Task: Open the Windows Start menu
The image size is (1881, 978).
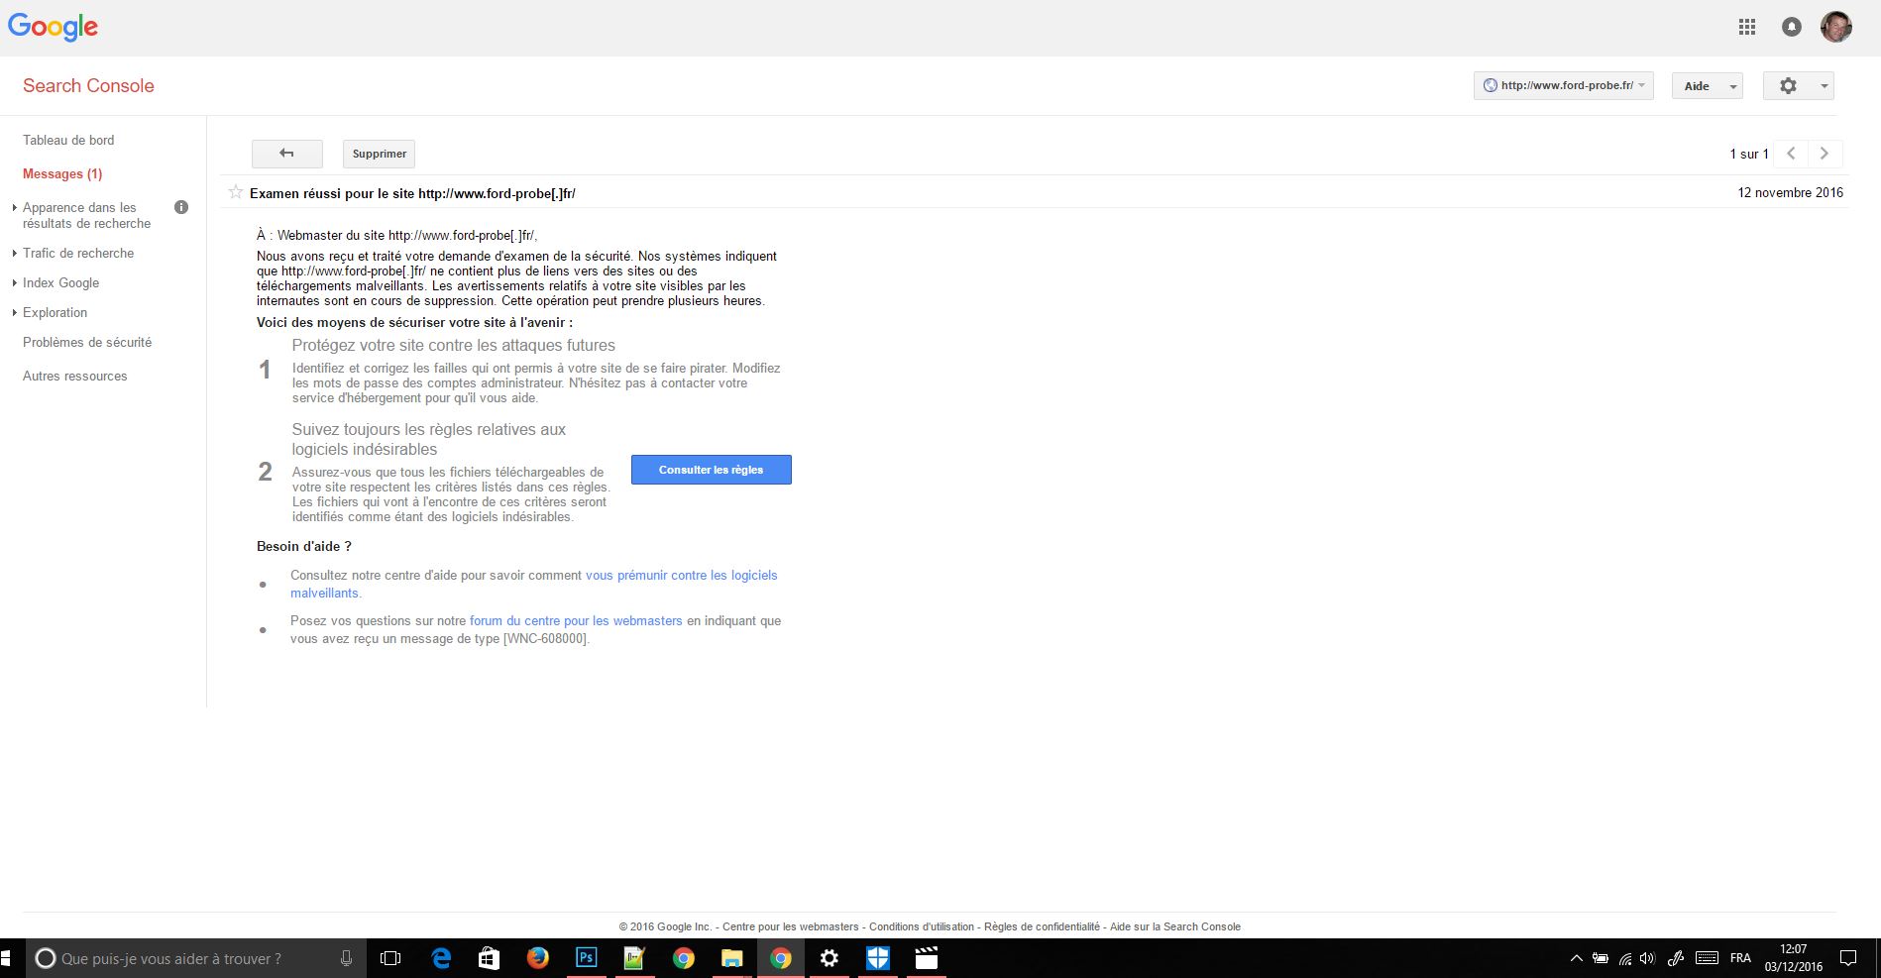Action: [6, 958]
